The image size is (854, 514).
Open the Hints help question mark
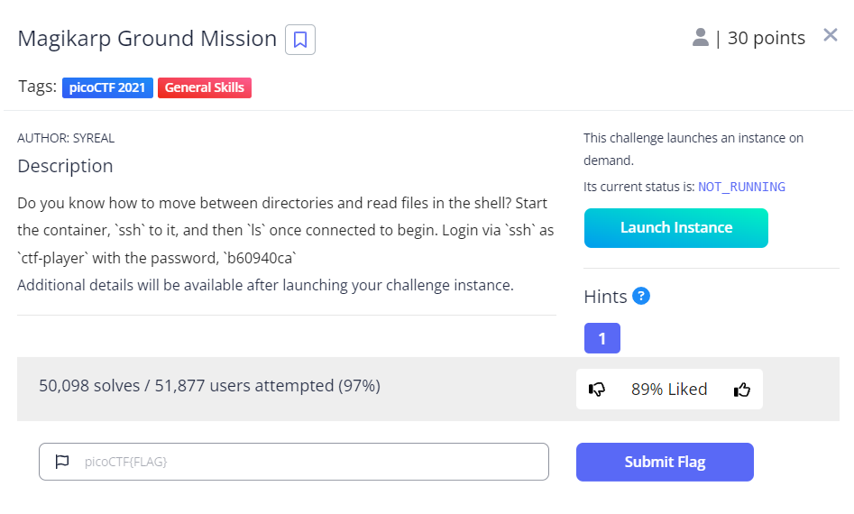641,296
